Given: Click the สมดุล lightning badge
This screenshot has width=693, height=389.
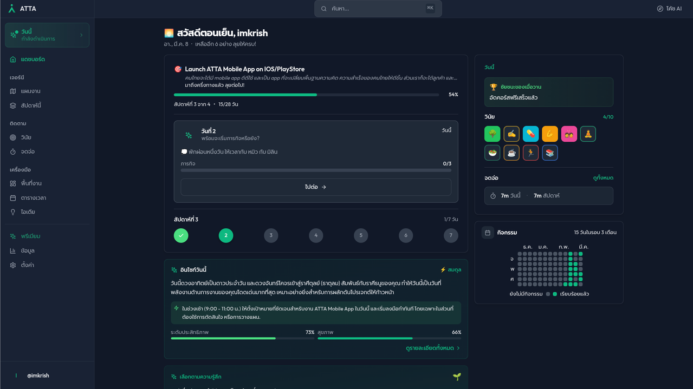Looking at the screenshot, I should (451, 269).
